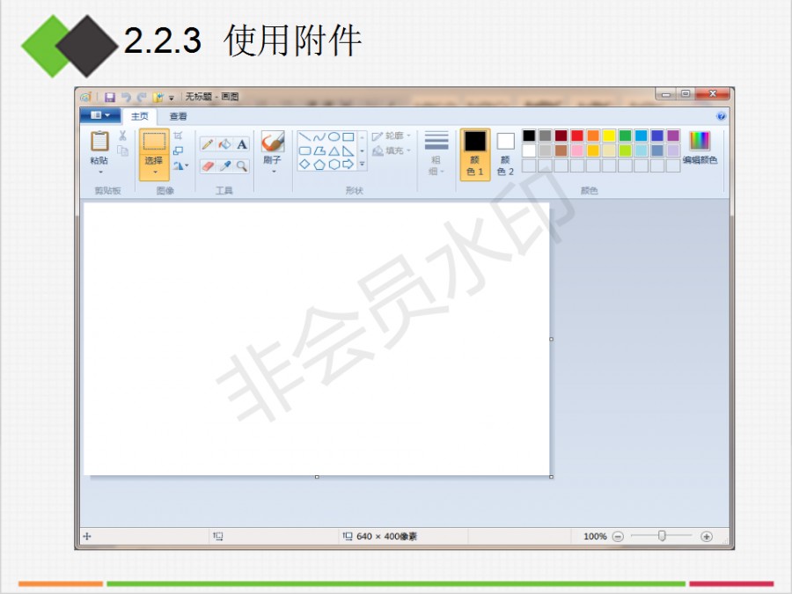Select the Color picker eyedropper tool

tap(224, 165)
